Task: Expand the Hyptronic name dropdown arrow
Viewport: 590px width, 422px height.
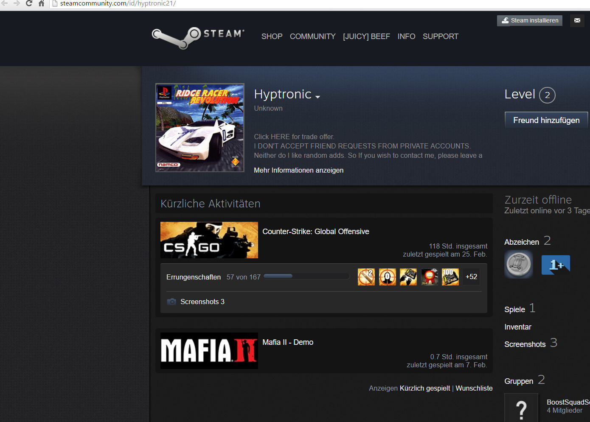Action: point(317,97)
